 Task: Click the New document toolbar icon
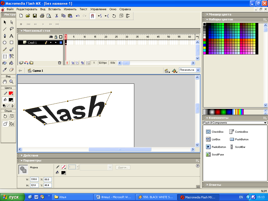tap(21, 16)
